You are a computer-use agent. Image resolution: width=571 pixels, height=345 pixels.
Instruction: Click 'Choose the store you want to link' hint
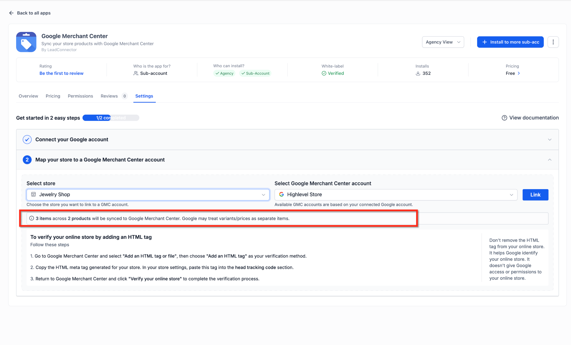tap(77, 205)
